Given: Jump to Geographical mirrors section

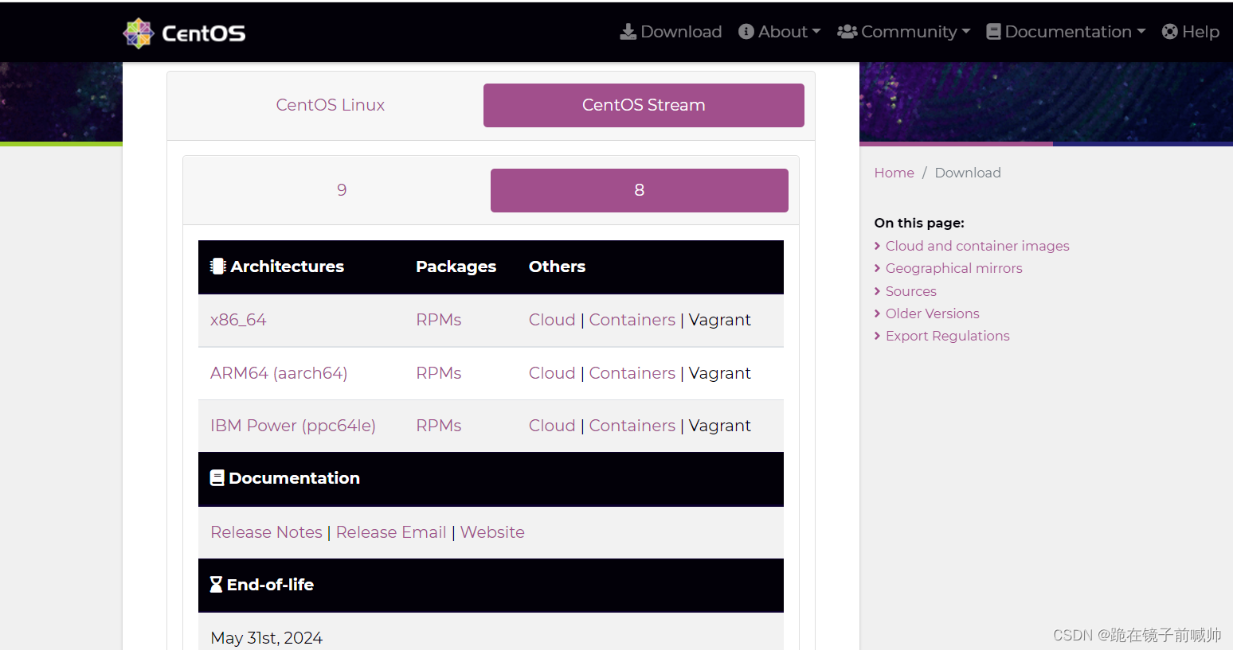Looking at the screenshot, I should click(x=954, y=268).
